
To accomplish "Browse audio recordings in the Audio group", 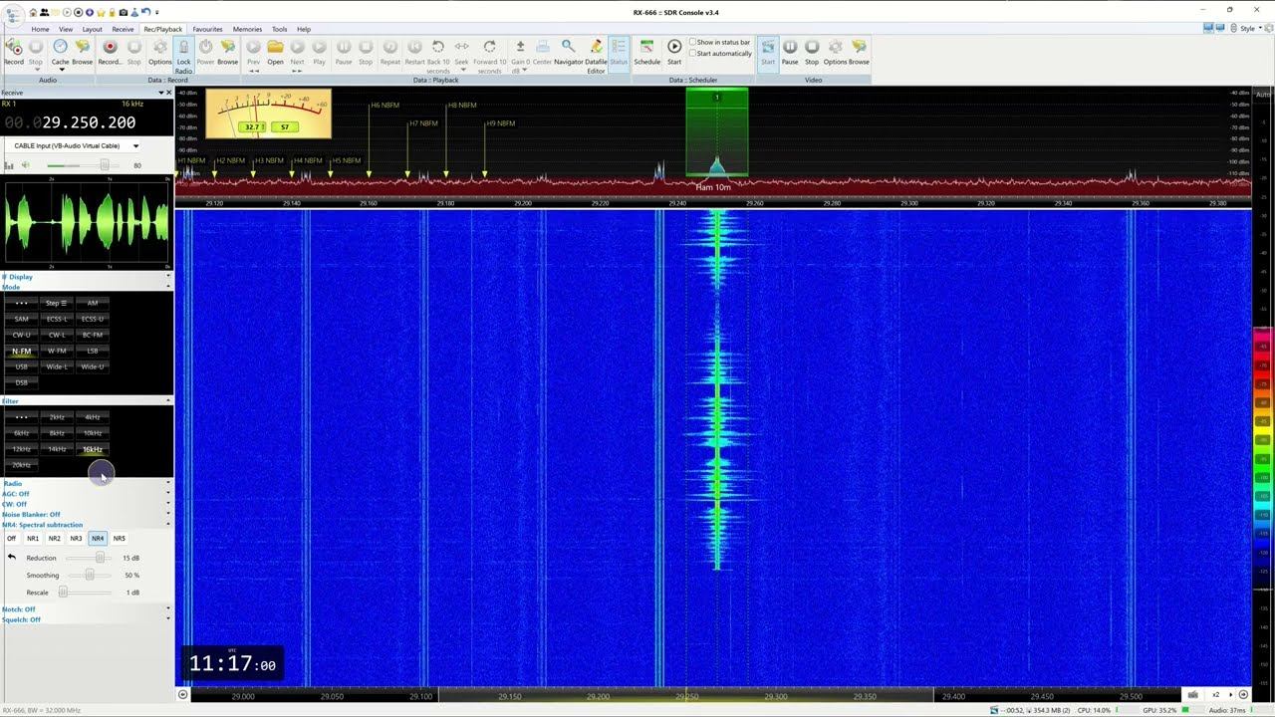I will click(83, 47).
